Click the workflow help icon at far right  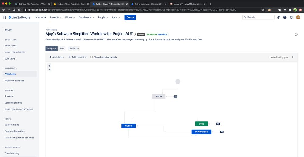click(x=296, y=34)
